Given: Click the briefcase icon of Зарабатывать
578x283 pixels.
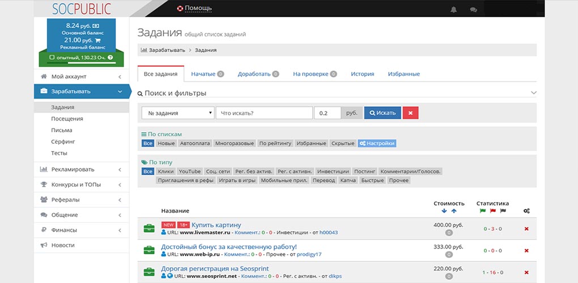Looking at the screenshot, I should [44, 91].
